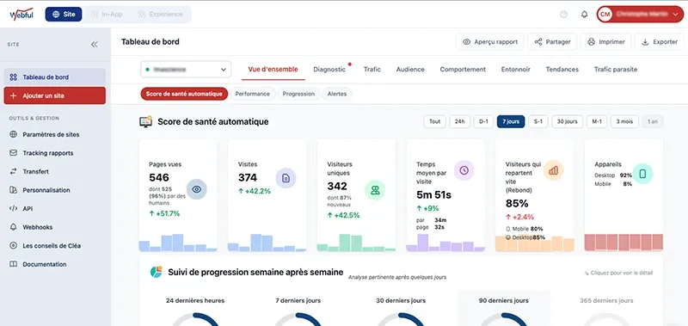The image size is (688, 326).
Task: Click the Appareils phone icon
Action: pyautogui.click(x=642, y=174)
